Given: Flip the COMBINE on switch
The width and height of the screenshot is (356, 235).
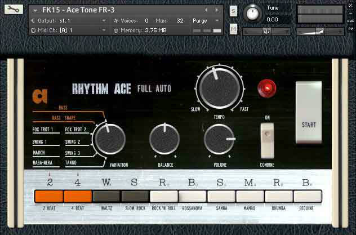Looking at the screenshot, I should coord(267,140).
